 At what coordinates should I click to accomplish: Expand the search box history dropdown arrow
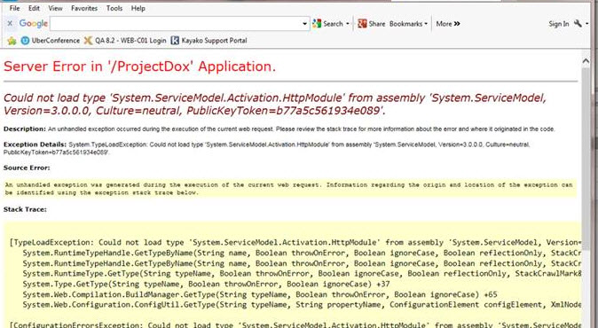(304, 24)
